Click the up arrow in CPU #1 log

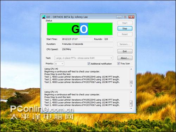(x=131, y=92)
